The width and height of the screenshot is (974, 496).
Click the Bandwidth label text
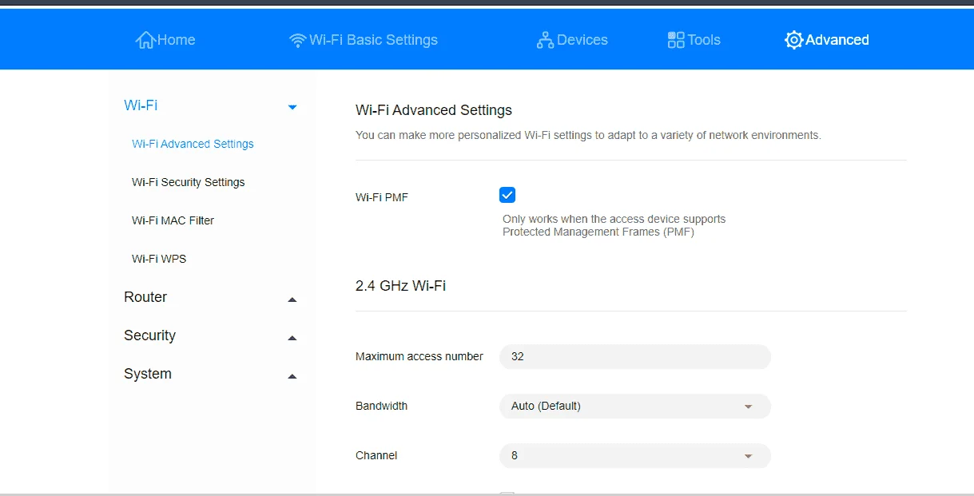pos(381,406)
